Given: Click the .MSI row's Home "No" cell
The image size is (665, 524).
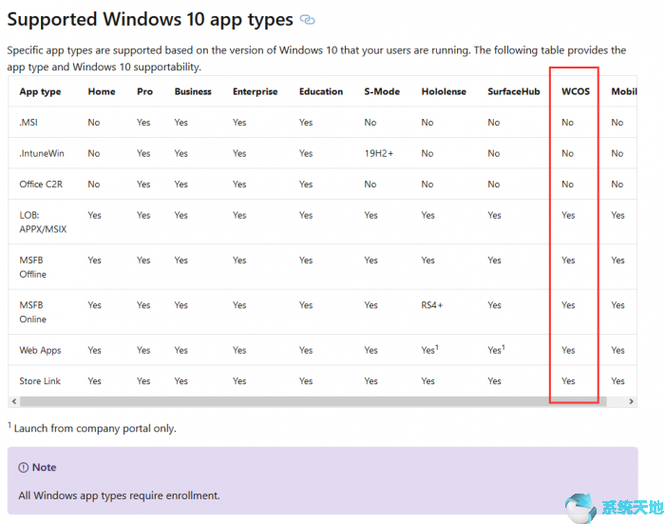Looking at the screenshot, I should [94, 123].
